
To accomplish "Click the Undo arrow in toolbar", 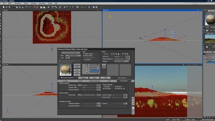I will (27, 7).
